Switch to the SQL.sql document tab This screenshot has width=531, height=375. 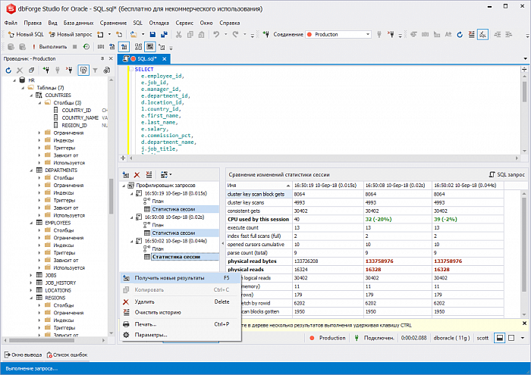143,59
